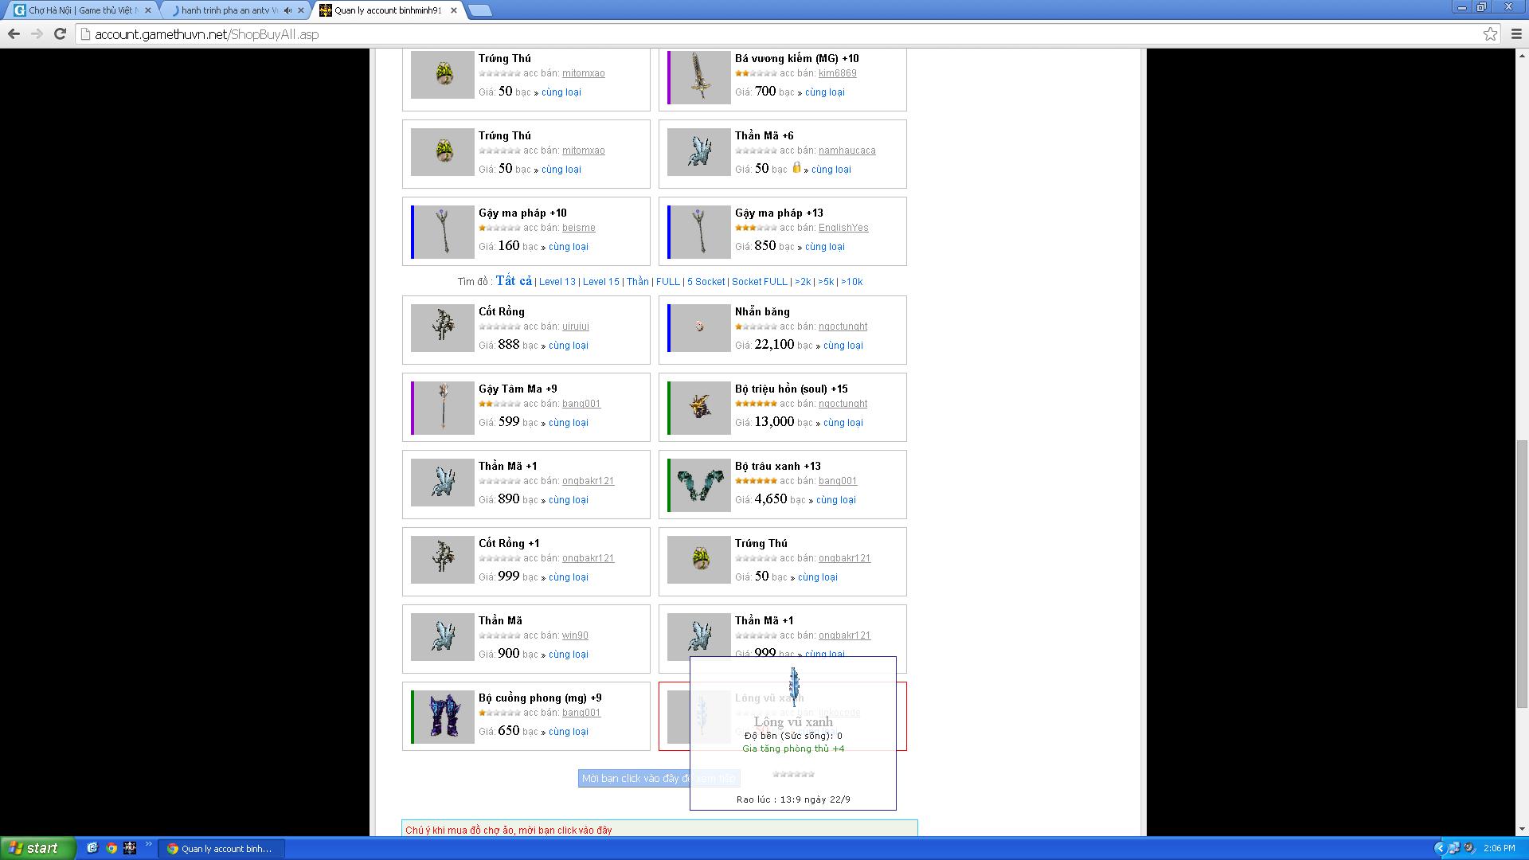Click cùng loại for Cốt Rồng +1
The image size is (1529, 860).
point(569,577)
